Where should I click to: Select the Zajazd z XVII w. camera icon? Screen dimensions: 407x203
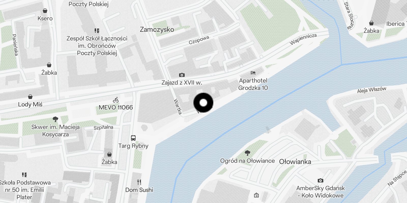point(182,75)
